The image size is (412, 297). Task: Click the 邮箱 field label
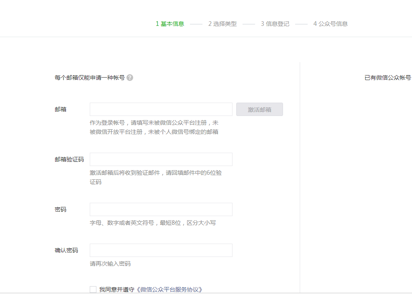pos(61,109)
